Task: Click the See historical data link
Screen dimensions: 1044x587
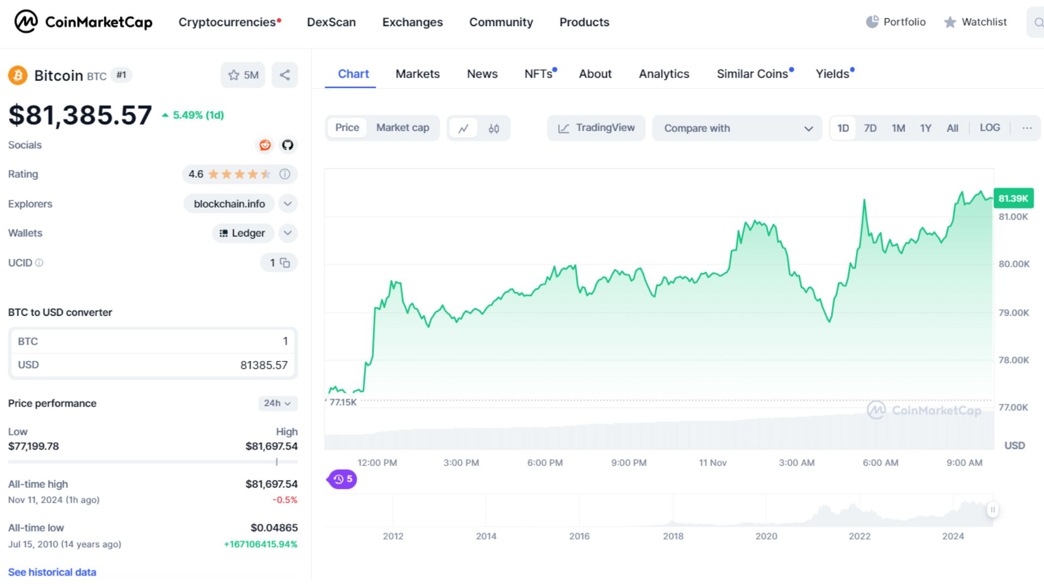Action: 52,572
